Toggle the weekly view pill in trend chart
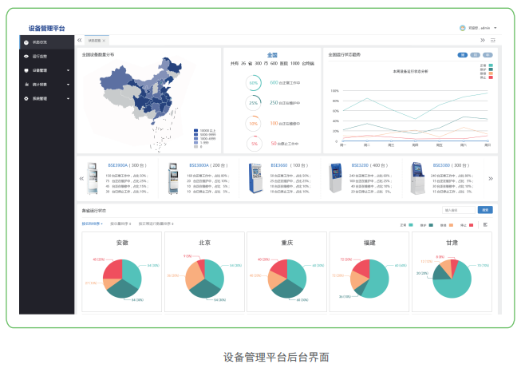The width and height of the screenshot is (521, 368). pyautogui.click(x=463, y=55)
